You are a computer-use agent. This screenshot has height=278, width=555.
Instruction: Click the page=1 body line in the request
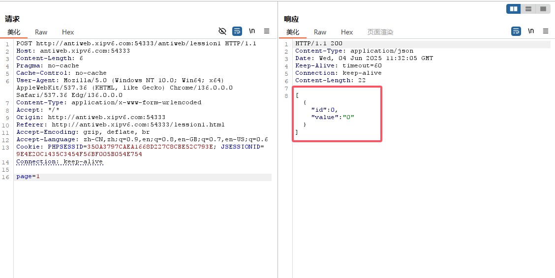28,177
